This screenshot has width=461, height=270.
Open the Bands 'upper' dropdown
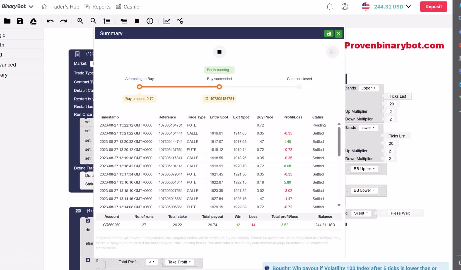pos(368,88)
